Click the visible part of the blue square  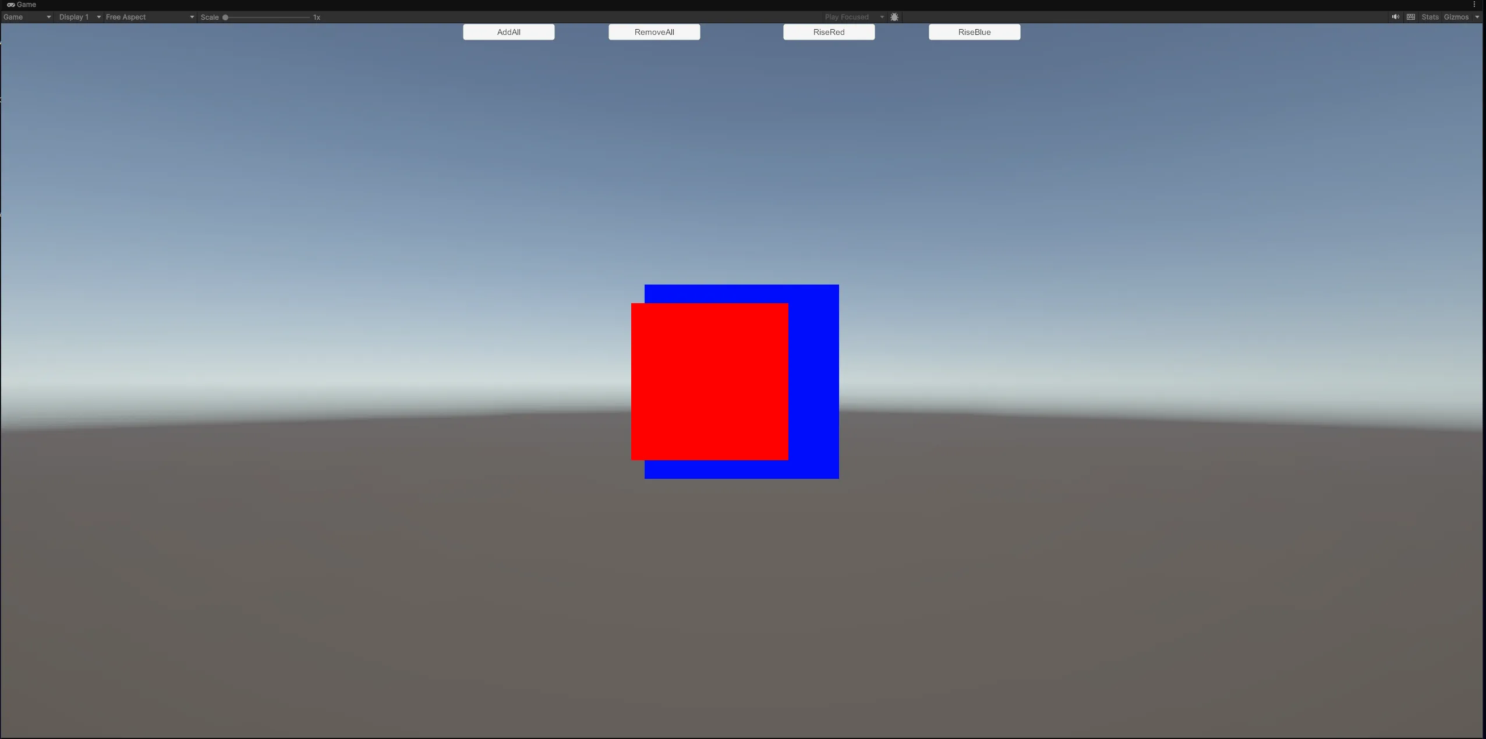[x=814, y=382]
